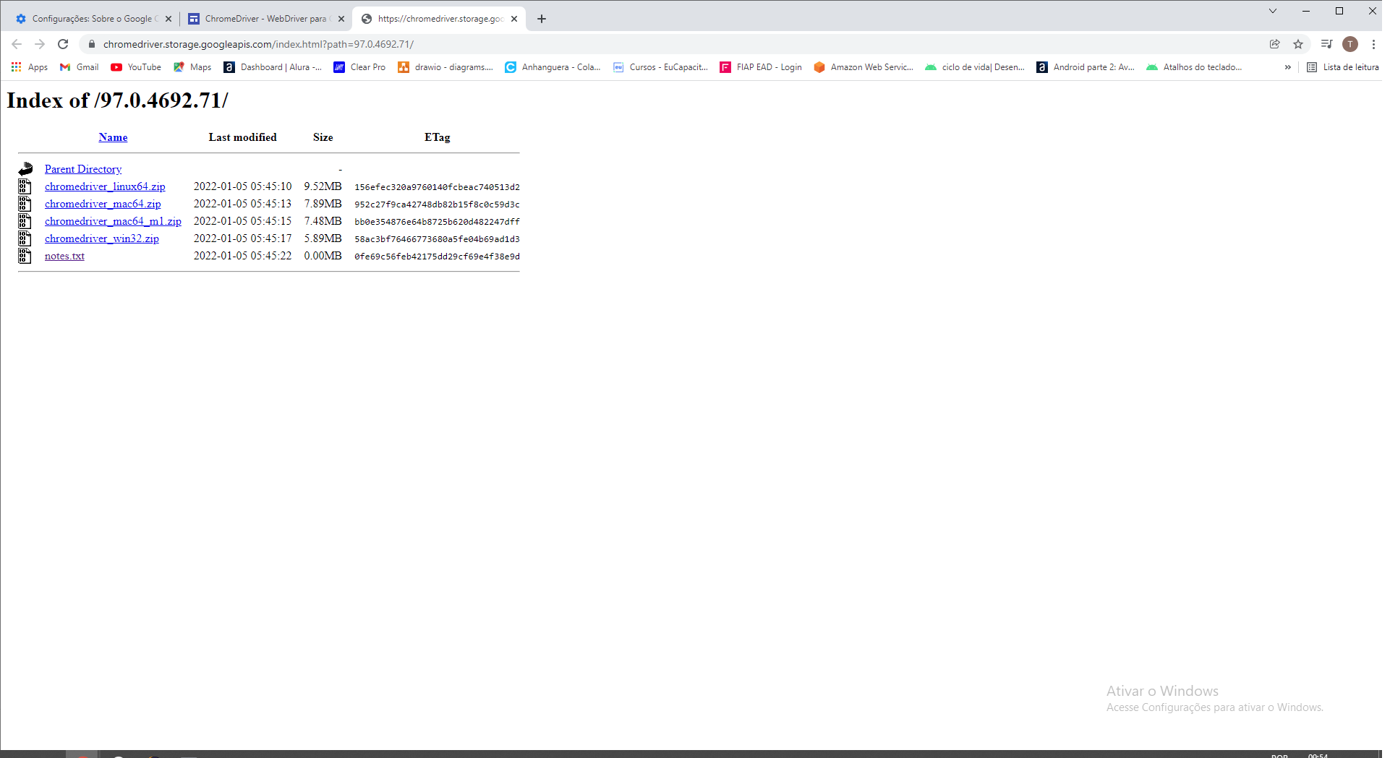Click size value 9.52MB
Image resolution: width=1390 pixels, height=758 pixels.
coord(323,186)
